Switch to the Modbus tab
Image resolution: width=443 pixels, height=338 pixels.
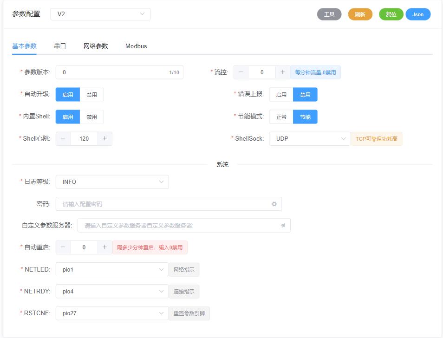(x=136, y=46)
